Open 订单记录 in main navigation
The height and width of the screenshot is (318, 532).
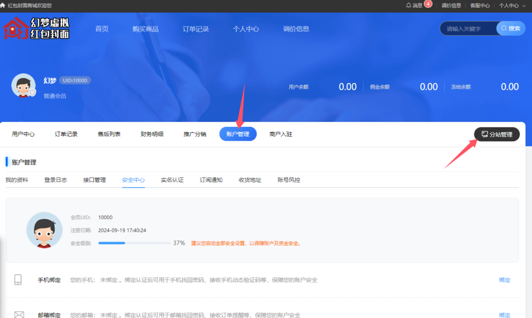pyautogui.click(x=195, y=29)
